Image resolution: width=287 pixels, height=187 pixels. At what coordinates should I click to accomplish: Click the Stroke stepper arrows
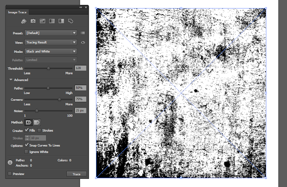(27, 138)
